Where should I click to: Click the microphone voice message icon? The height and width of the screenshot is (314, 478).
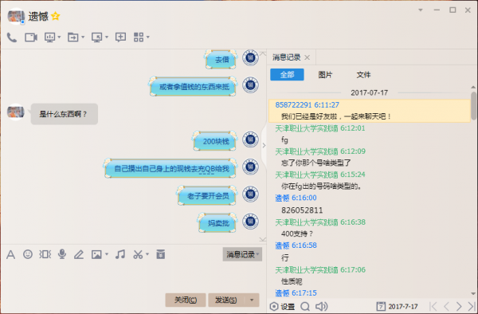[x=62, y=254]
